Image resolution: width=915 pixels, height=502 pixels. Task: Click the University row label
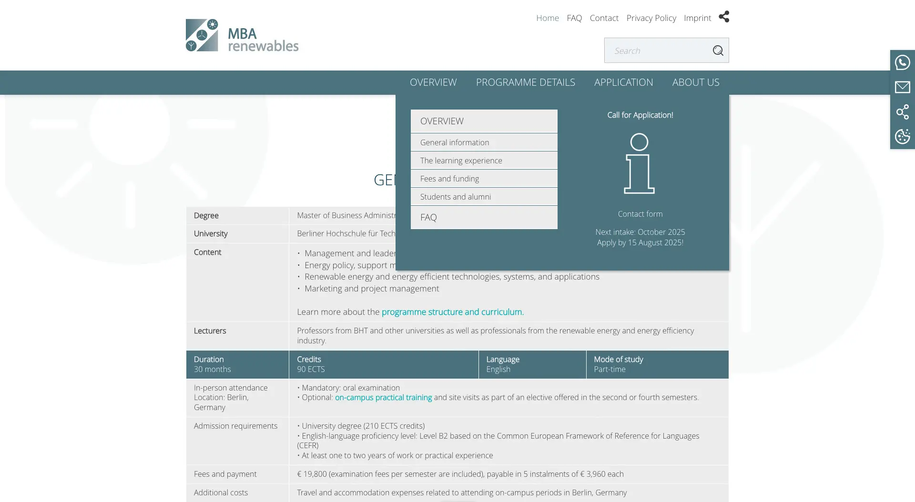[x=210, y=233]
